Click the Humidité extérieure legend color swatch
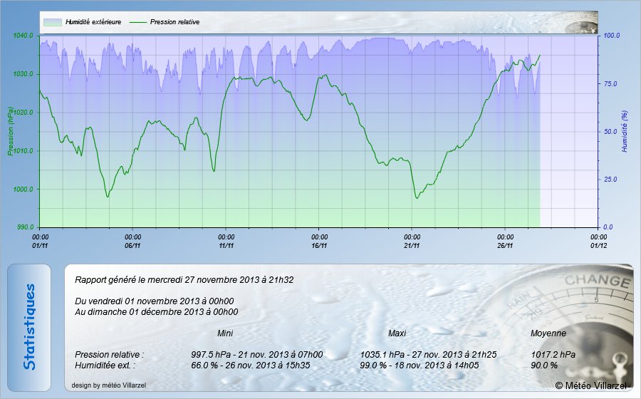This screenshot has height=399, width=641. click(x=52, y=22)
